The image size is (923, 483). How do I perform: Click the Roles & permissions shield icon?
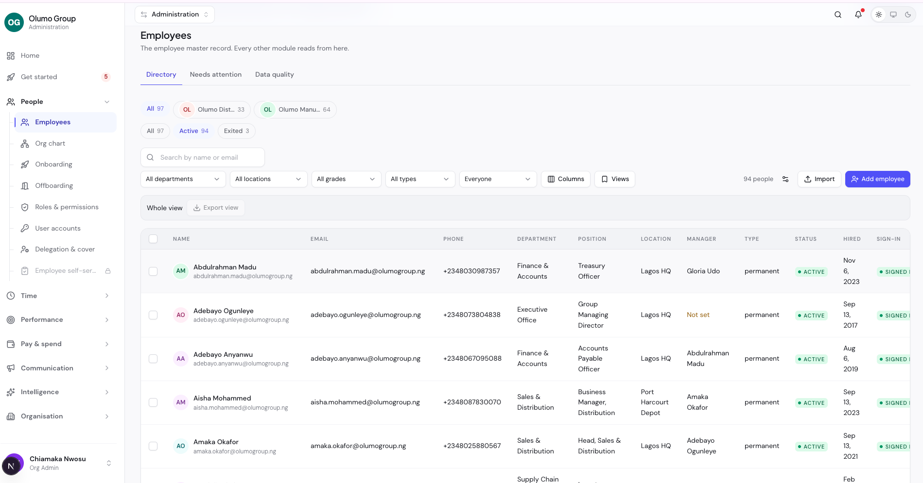pos(25,207)
